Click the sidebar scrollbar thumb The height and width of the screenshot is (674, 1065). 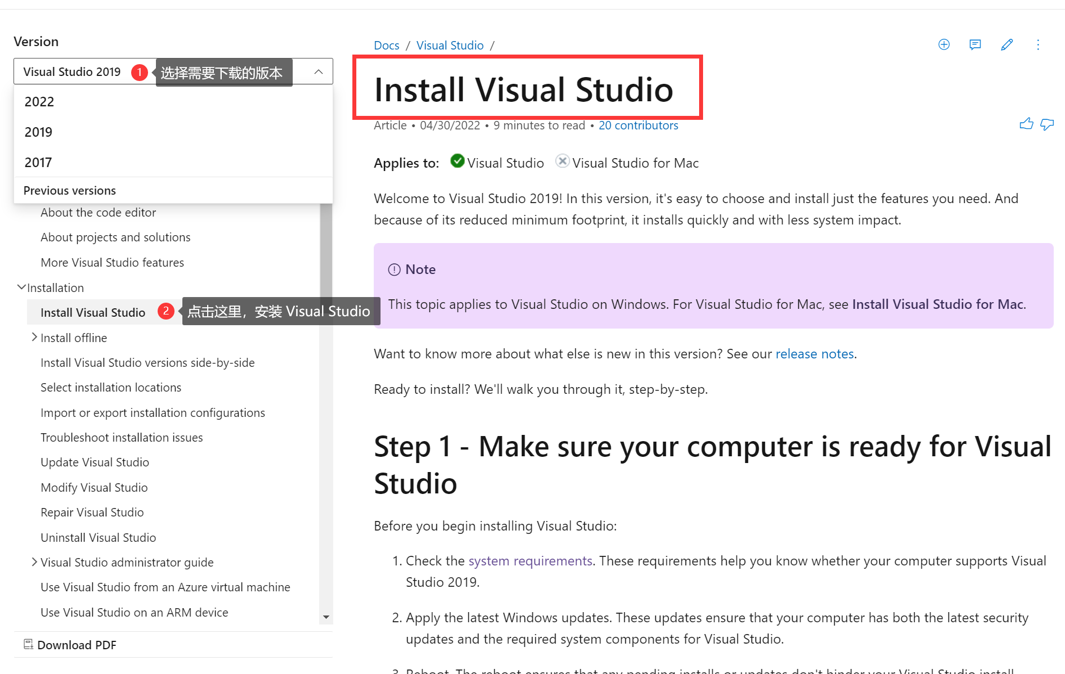(326, 250)
